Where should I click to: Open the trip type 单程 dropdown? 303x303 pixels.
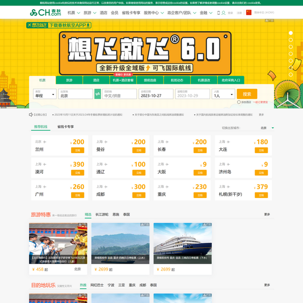coord(44,94)
